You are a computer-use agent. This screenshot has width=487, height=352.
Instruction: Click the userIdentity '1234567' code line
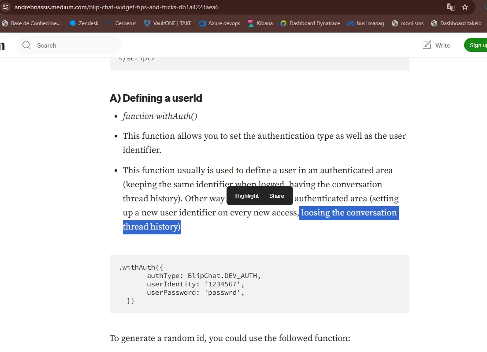click(196, 284)
